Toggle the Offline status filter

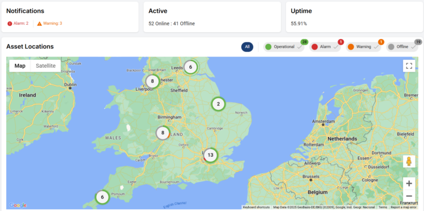(402, 47)
